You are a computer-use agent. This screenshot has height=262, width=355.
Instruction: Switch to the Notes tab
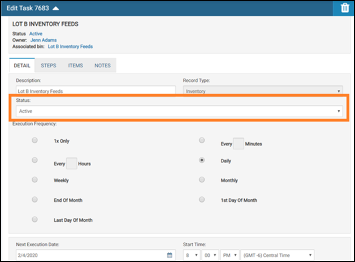(x=102, y=66)
